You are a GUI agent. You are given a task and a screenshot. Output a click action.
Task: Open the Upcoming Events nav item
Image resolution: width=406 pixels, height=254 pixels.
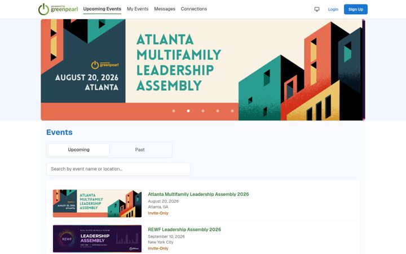[102, 9]
